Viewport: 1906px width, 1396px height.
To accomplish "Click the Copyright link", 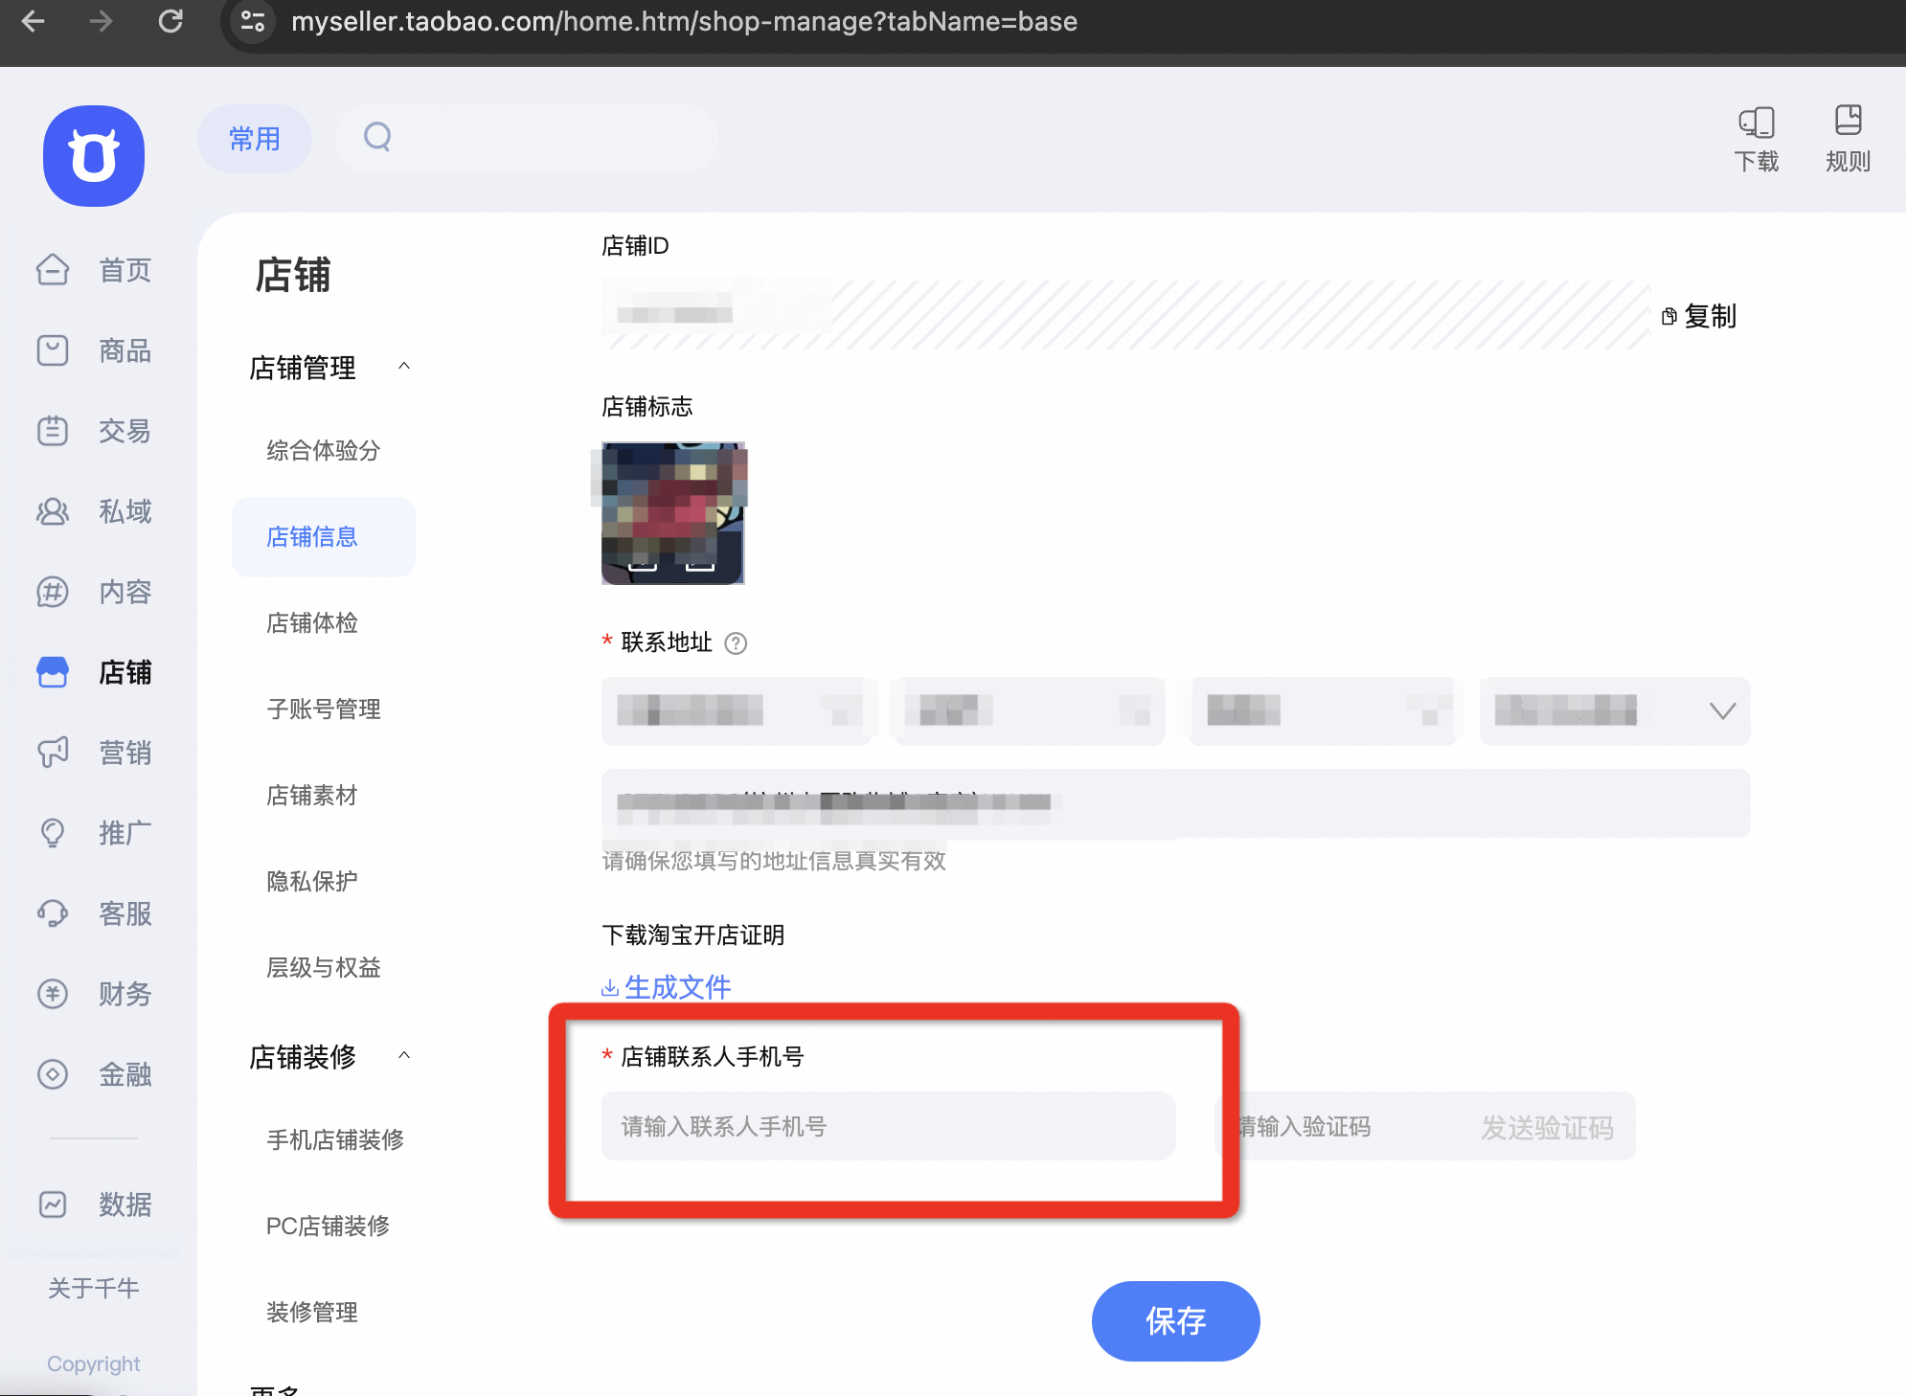I will coord(94,1363).
